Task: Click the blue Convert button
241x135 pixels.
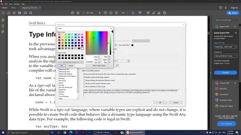Action: 226,72
